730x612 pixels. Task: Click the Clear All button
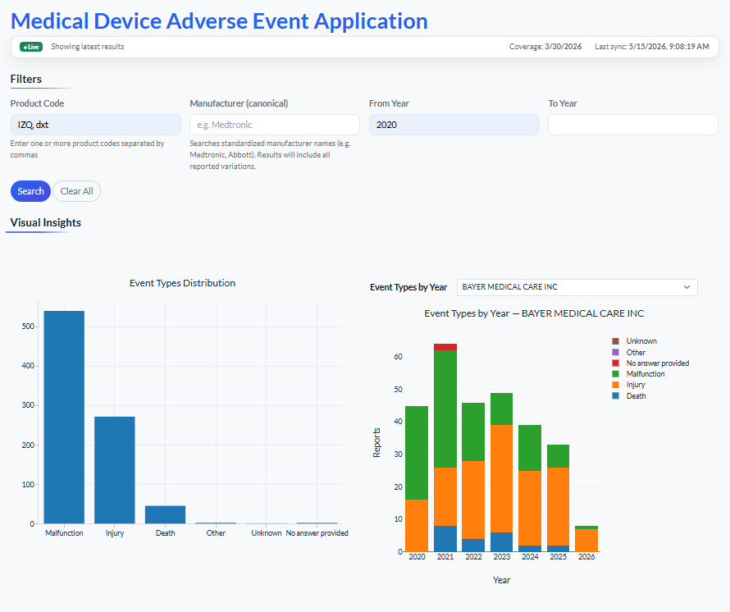pyautogui.click(x=76, y=191)
